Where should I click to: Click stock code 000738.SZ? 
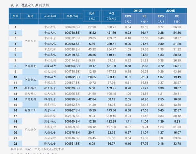point(72,71)
